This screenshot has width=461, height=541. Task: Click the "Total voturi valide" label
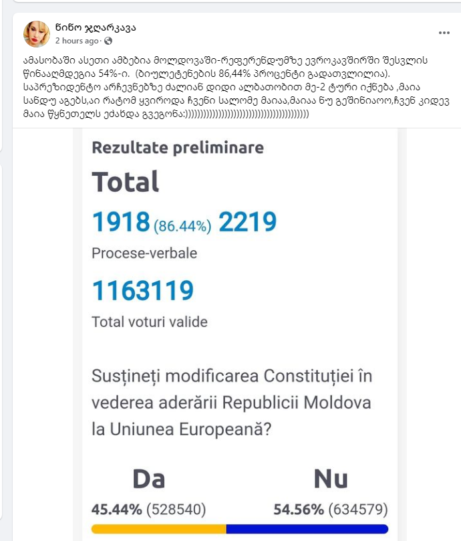click(149, 322)
